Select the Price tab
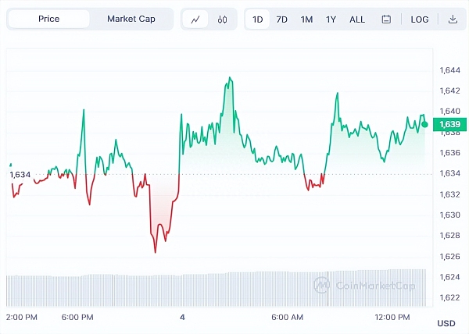This screenshot has width=469, height=334. pyautogui.click(x=48, y=19)
